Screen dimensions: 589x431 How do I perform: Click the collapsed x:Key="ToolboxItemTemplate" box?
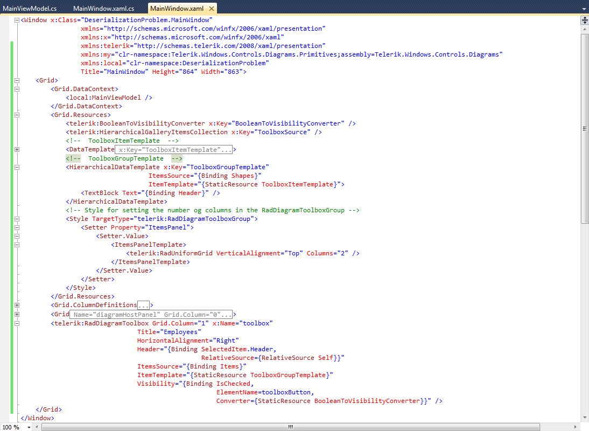point(173,150)
